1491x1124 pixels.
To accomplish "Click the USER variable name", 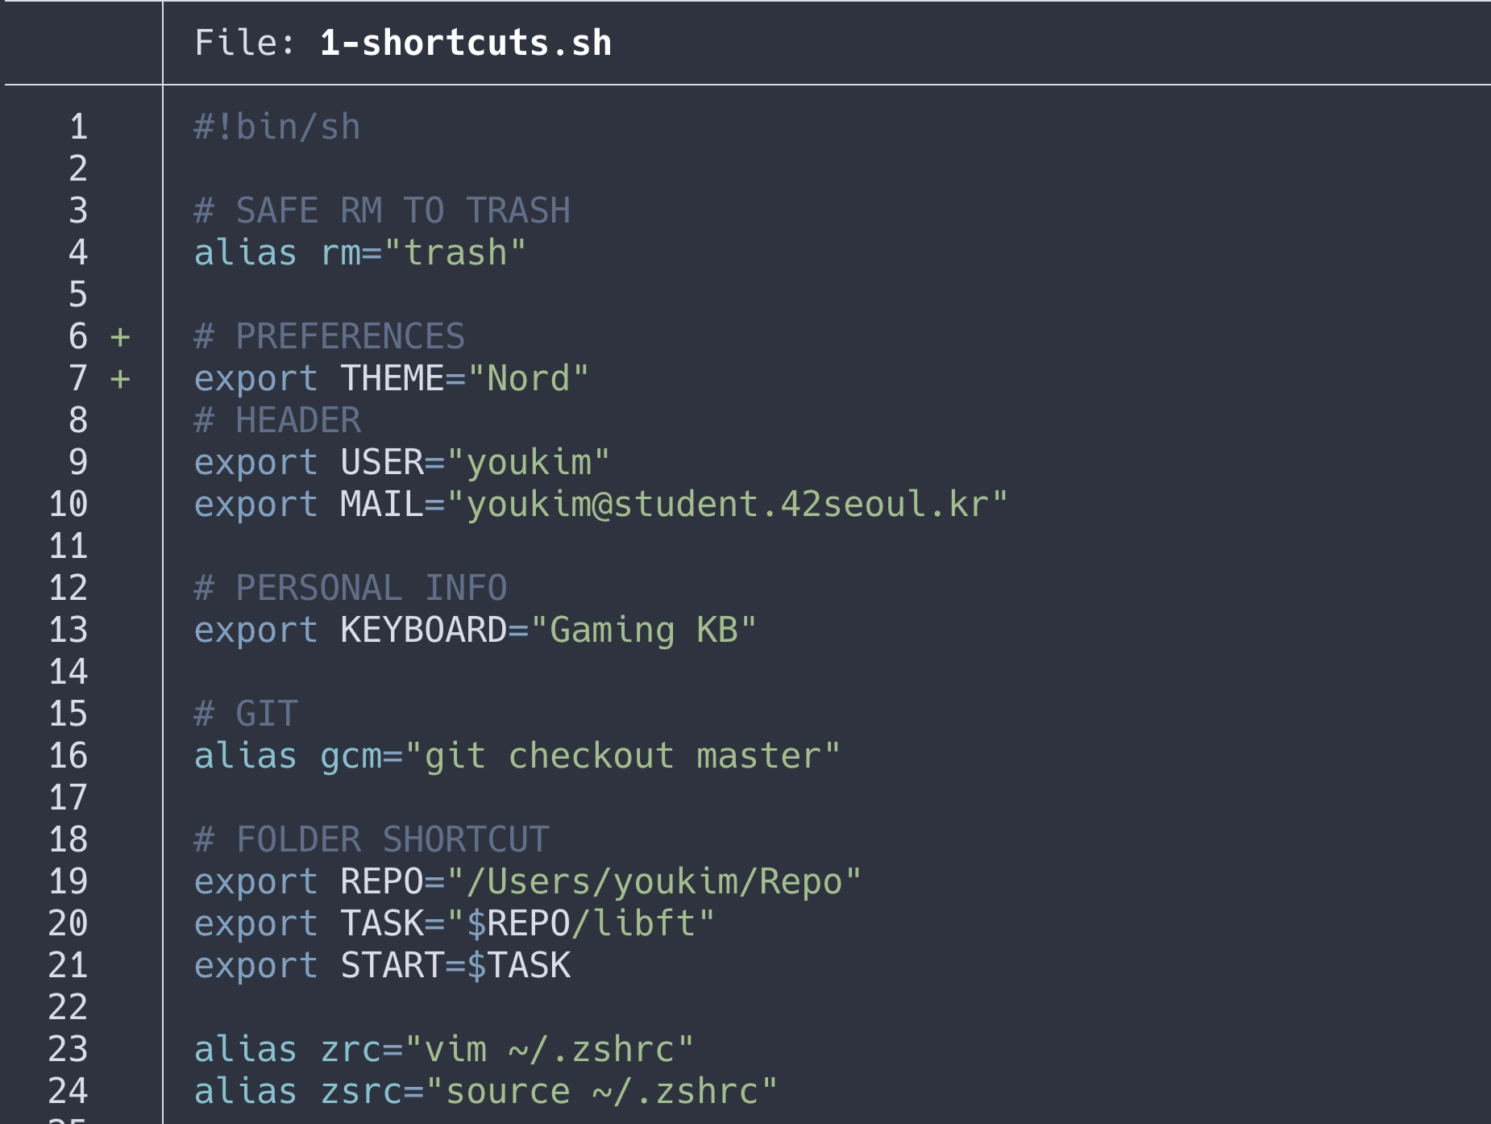I will point(381,463).
